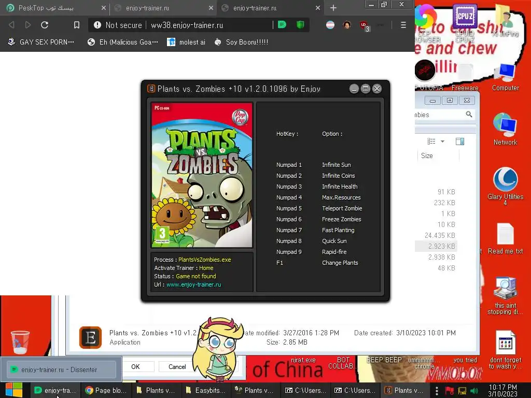This screenshot has width=531, height=398.
Task: Open the Network desktop icon
Action: point(505,129)
